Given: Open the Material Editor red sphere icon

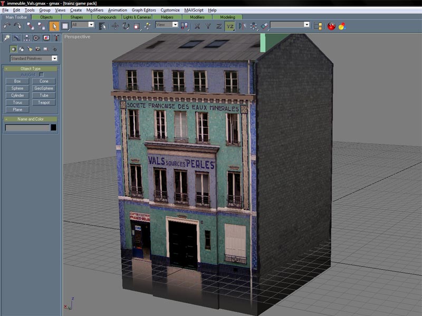Looking at the screenshot, I should click(x=331, y=25).
